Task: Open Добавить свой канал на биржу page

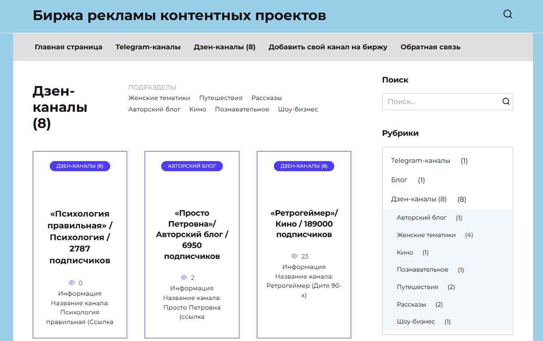Action: [328, 47]
